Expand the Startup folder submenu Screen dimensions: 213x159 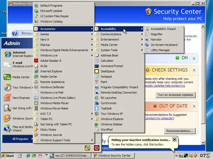[x=64, y=45]
